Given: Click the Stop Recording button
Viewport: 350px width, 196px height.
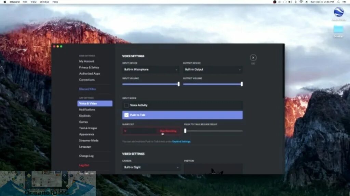Looking at the screenshot, I should (x=168, y=131).
